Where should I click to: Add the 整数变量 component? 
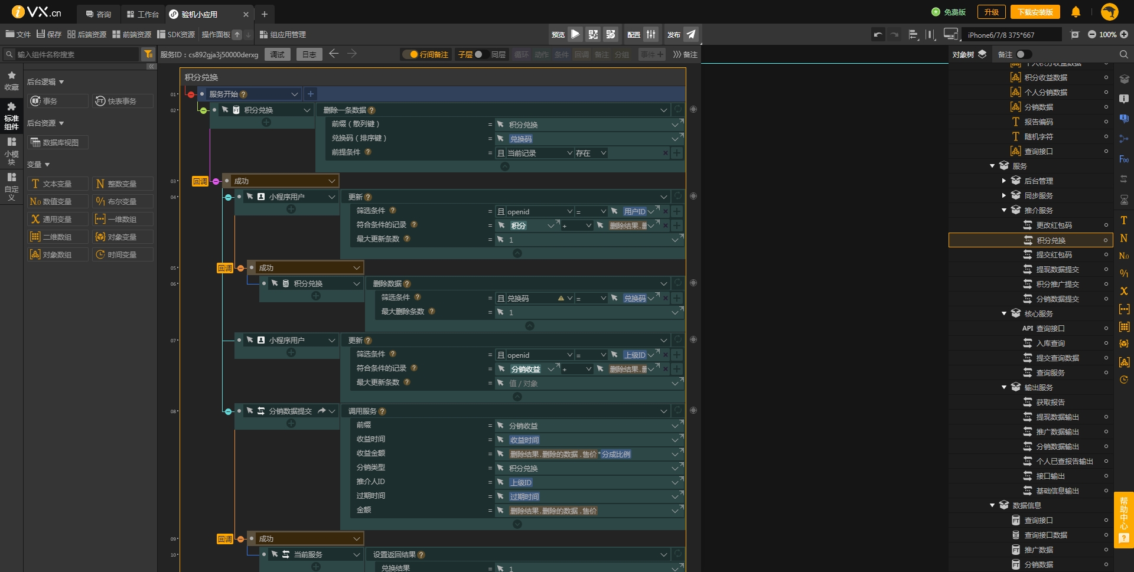122,184
